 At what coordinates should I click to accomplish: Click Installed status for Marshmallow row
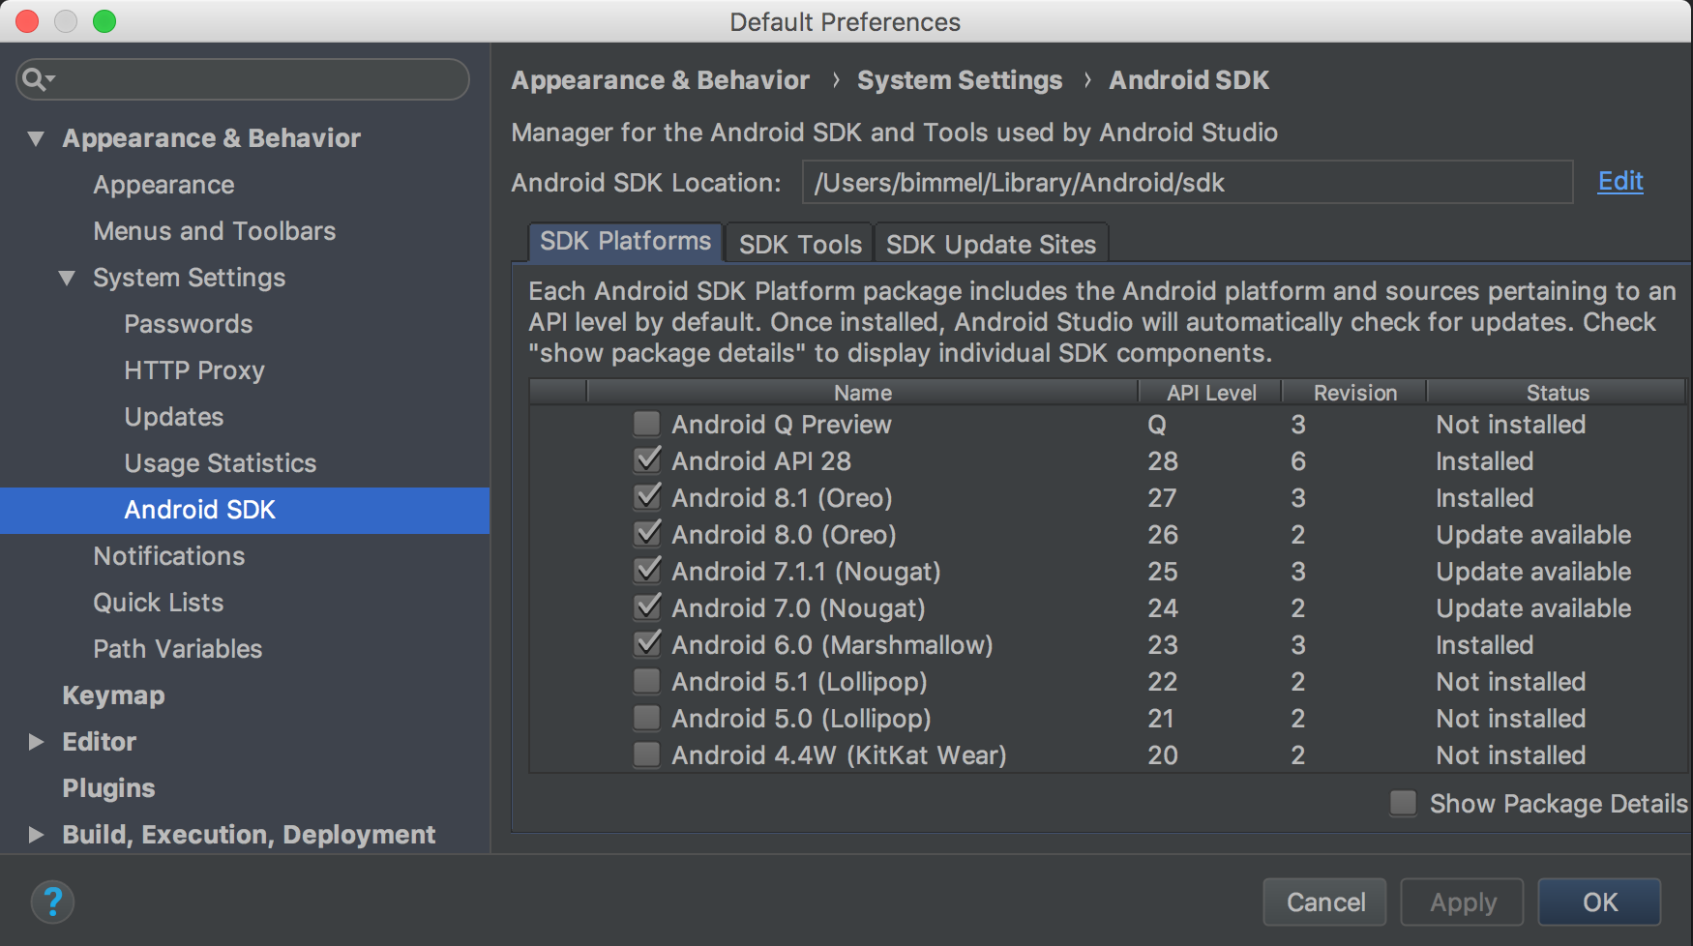pyautogui.click(x=1484, y=644)
